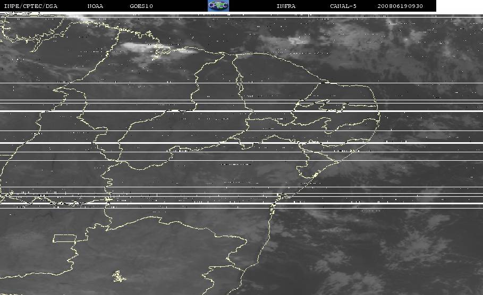
Task: Click the CANAL-5 channel label
Action: pos(343,6)
